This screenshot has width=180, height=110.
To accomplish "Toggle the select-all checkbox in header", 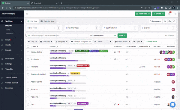I will point(28,47).
